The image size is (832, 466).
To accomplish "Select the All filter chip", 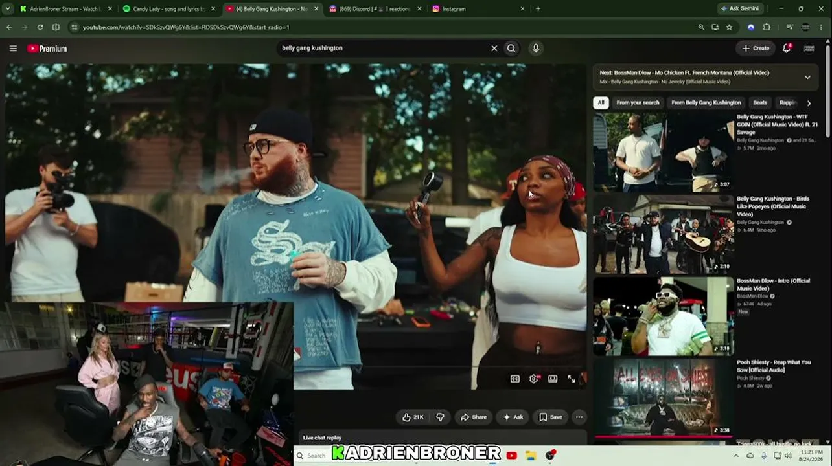I will (601, 102).
